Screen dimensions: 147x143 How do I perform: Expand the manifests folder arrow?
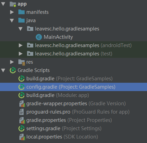coord(12,12)
